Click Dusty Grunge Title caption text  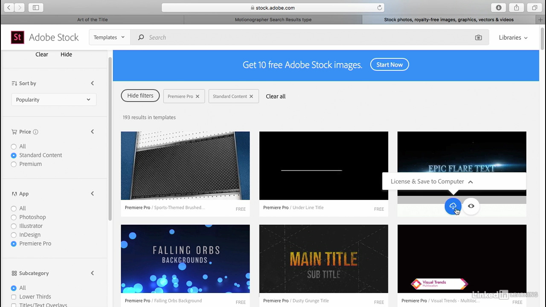click(311, 301)
